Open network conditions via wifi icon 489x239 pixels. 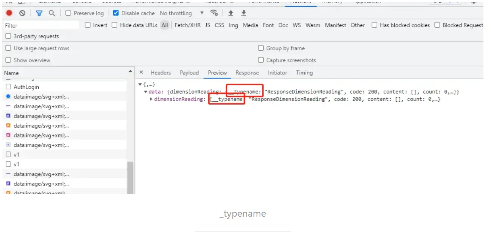click(x=214, y=13)
